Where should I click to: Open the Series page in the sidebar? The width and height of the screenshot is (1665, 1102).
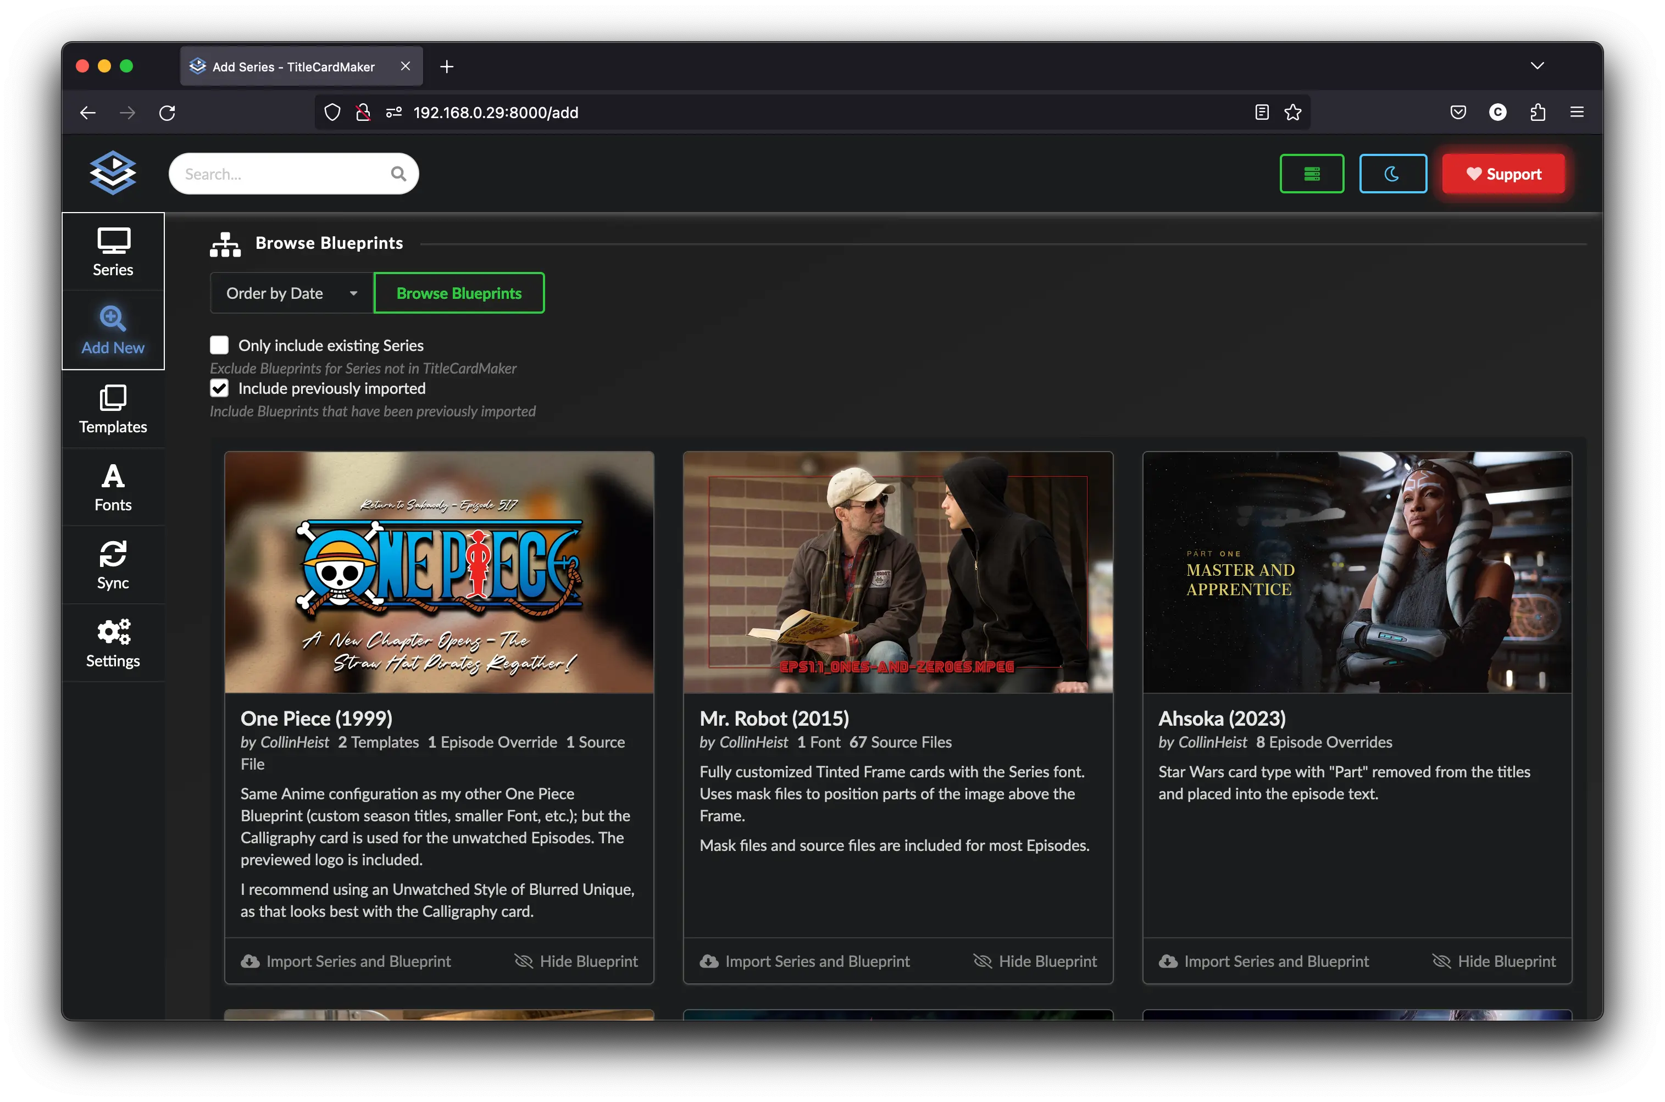click(113, 252)
